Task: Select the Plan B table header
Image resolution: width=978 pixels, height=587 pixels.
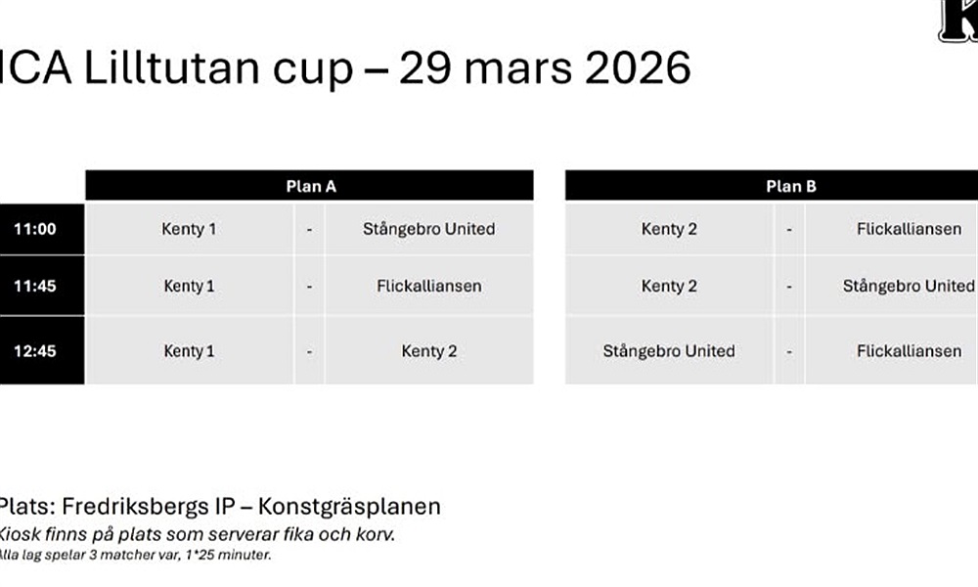Action: tap(790, 186)
